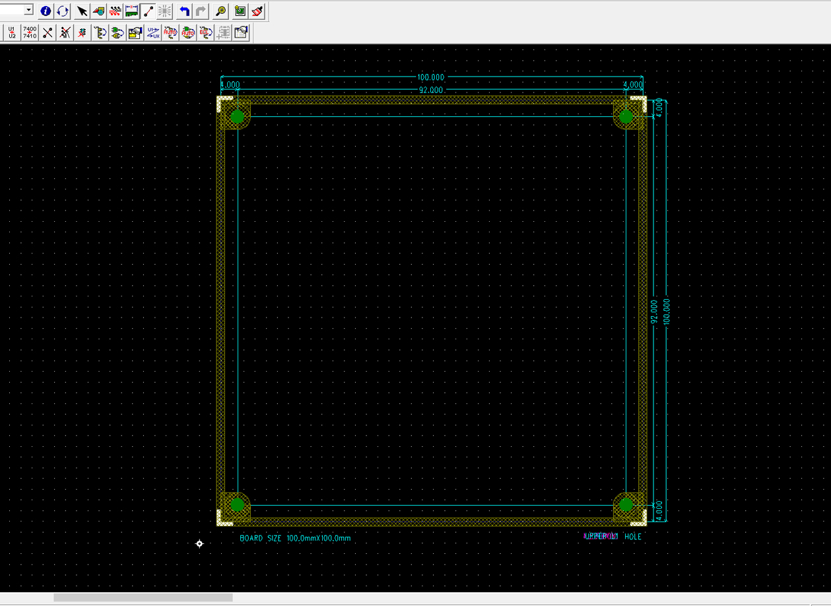Click the blue Properties info icon
This screenshot has height=606, width=831.
(46, 11)
